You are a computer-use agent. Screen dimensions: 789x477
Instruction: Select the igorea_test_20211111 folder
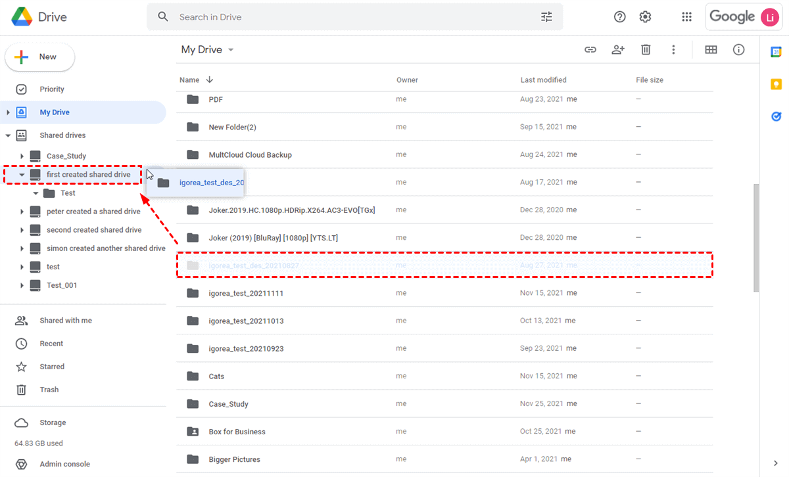tap(444, 293)
